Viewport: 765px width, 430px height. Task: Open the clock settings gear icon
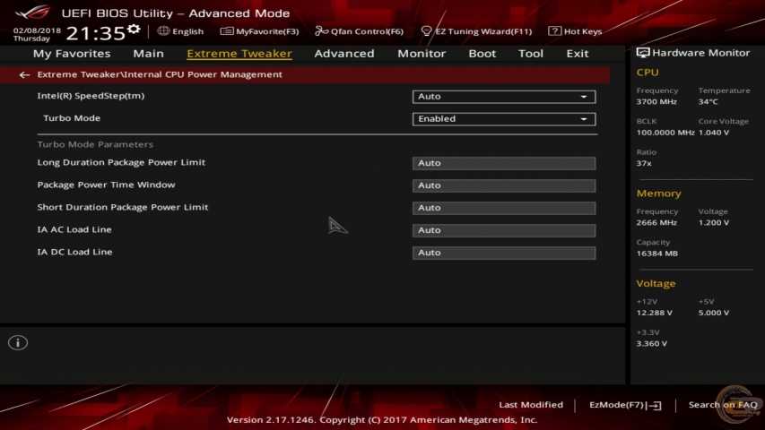pos(134,30)
